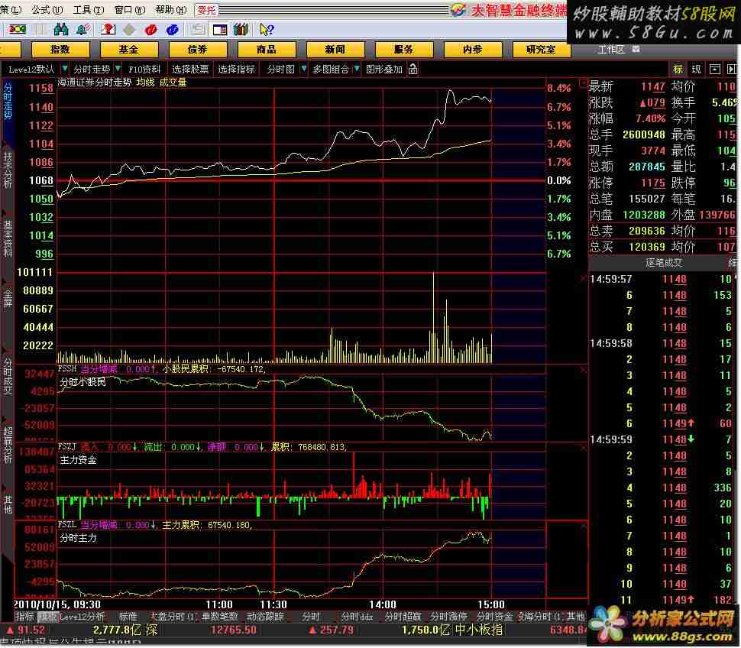The width and height of the screenshot is (741, 648).
Task: Click the panel collapse icon at top right
Action: [x=732, y=70]
